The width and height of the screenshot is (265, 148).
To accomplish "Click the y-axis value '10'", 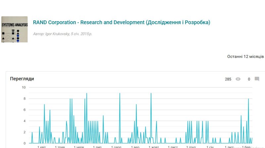I will coord(24,87).
